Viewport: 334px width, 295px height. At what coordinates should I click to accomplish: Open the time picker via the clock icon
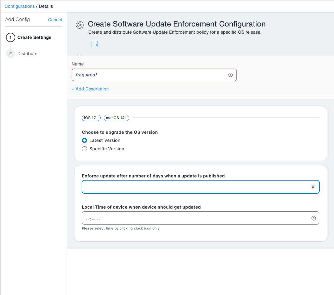(313, 218)
